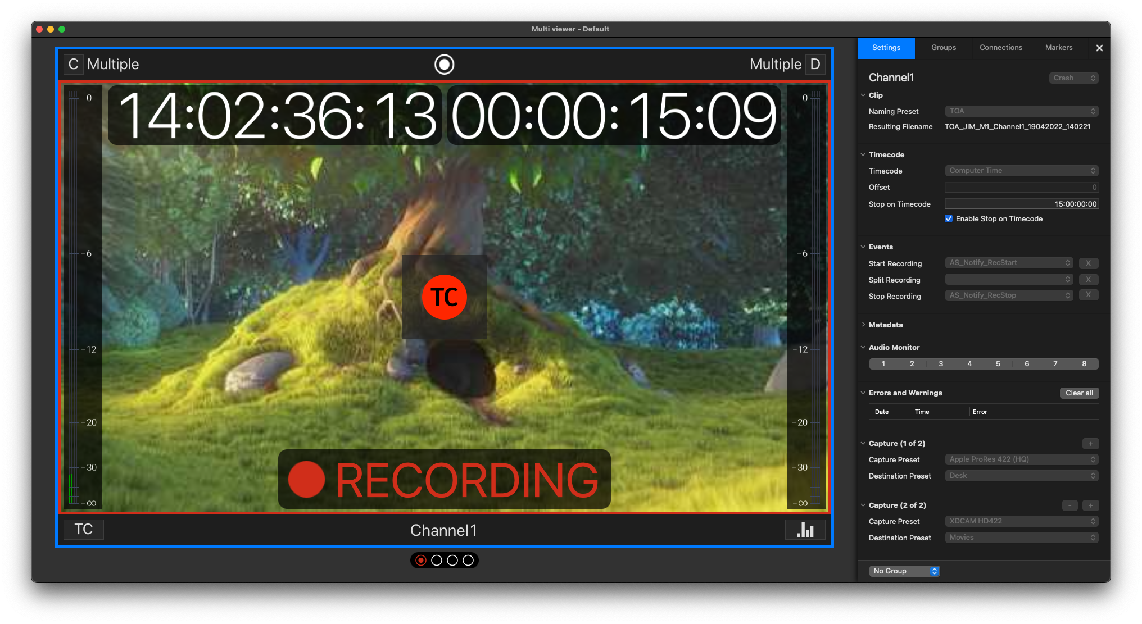Toggle audio monitor channel 6
The image size is (1142, 624).
1027,364
